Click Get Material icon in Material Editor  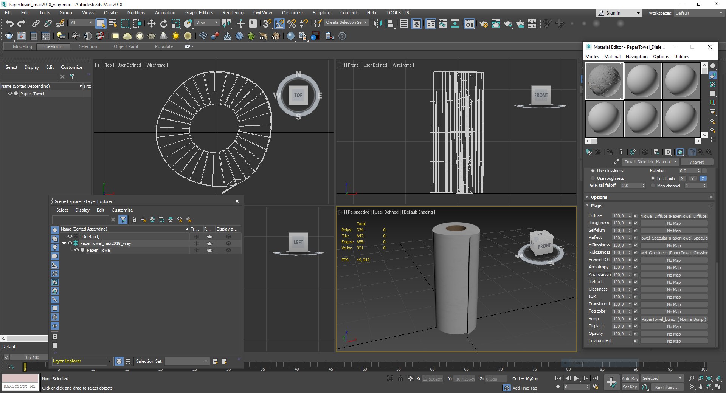[589, 152]
